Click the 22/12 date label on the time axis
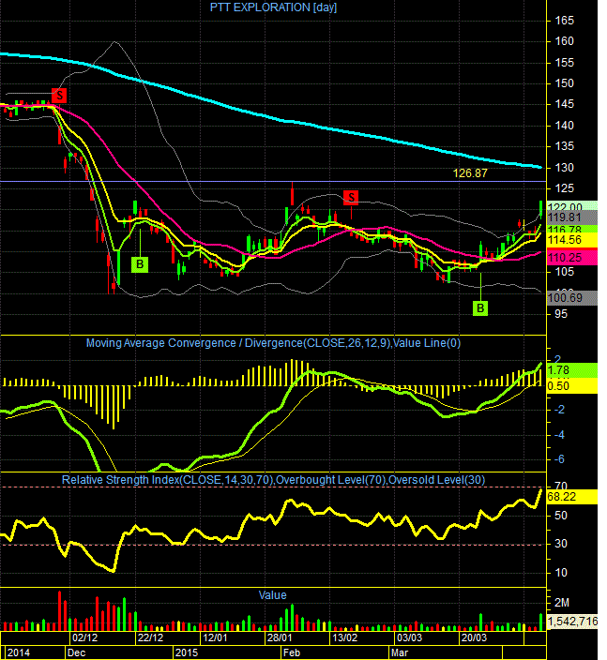This screenshot has height=660, width=607. point(150,637)
